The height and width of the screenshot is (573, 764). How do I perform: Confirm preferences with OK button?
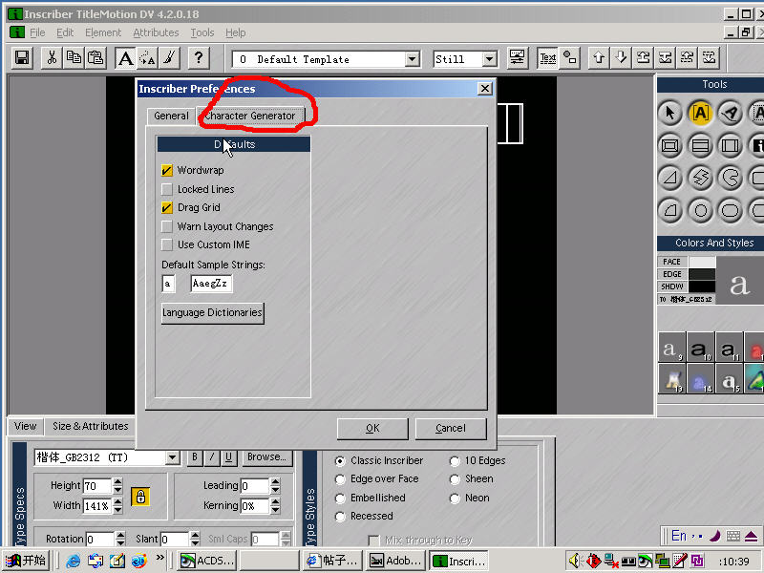tap(372, 428)
